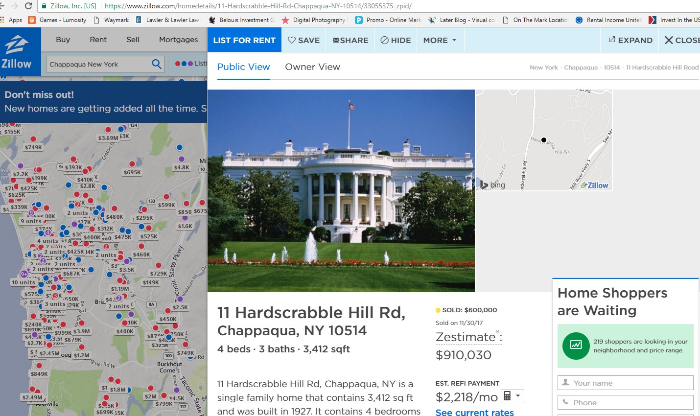Open the payment calculator dropdown

click(x=513, y=396)
